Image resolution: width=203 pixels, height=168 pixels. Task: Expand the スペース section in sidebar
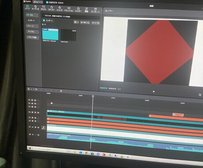click(x=32, y=26)
